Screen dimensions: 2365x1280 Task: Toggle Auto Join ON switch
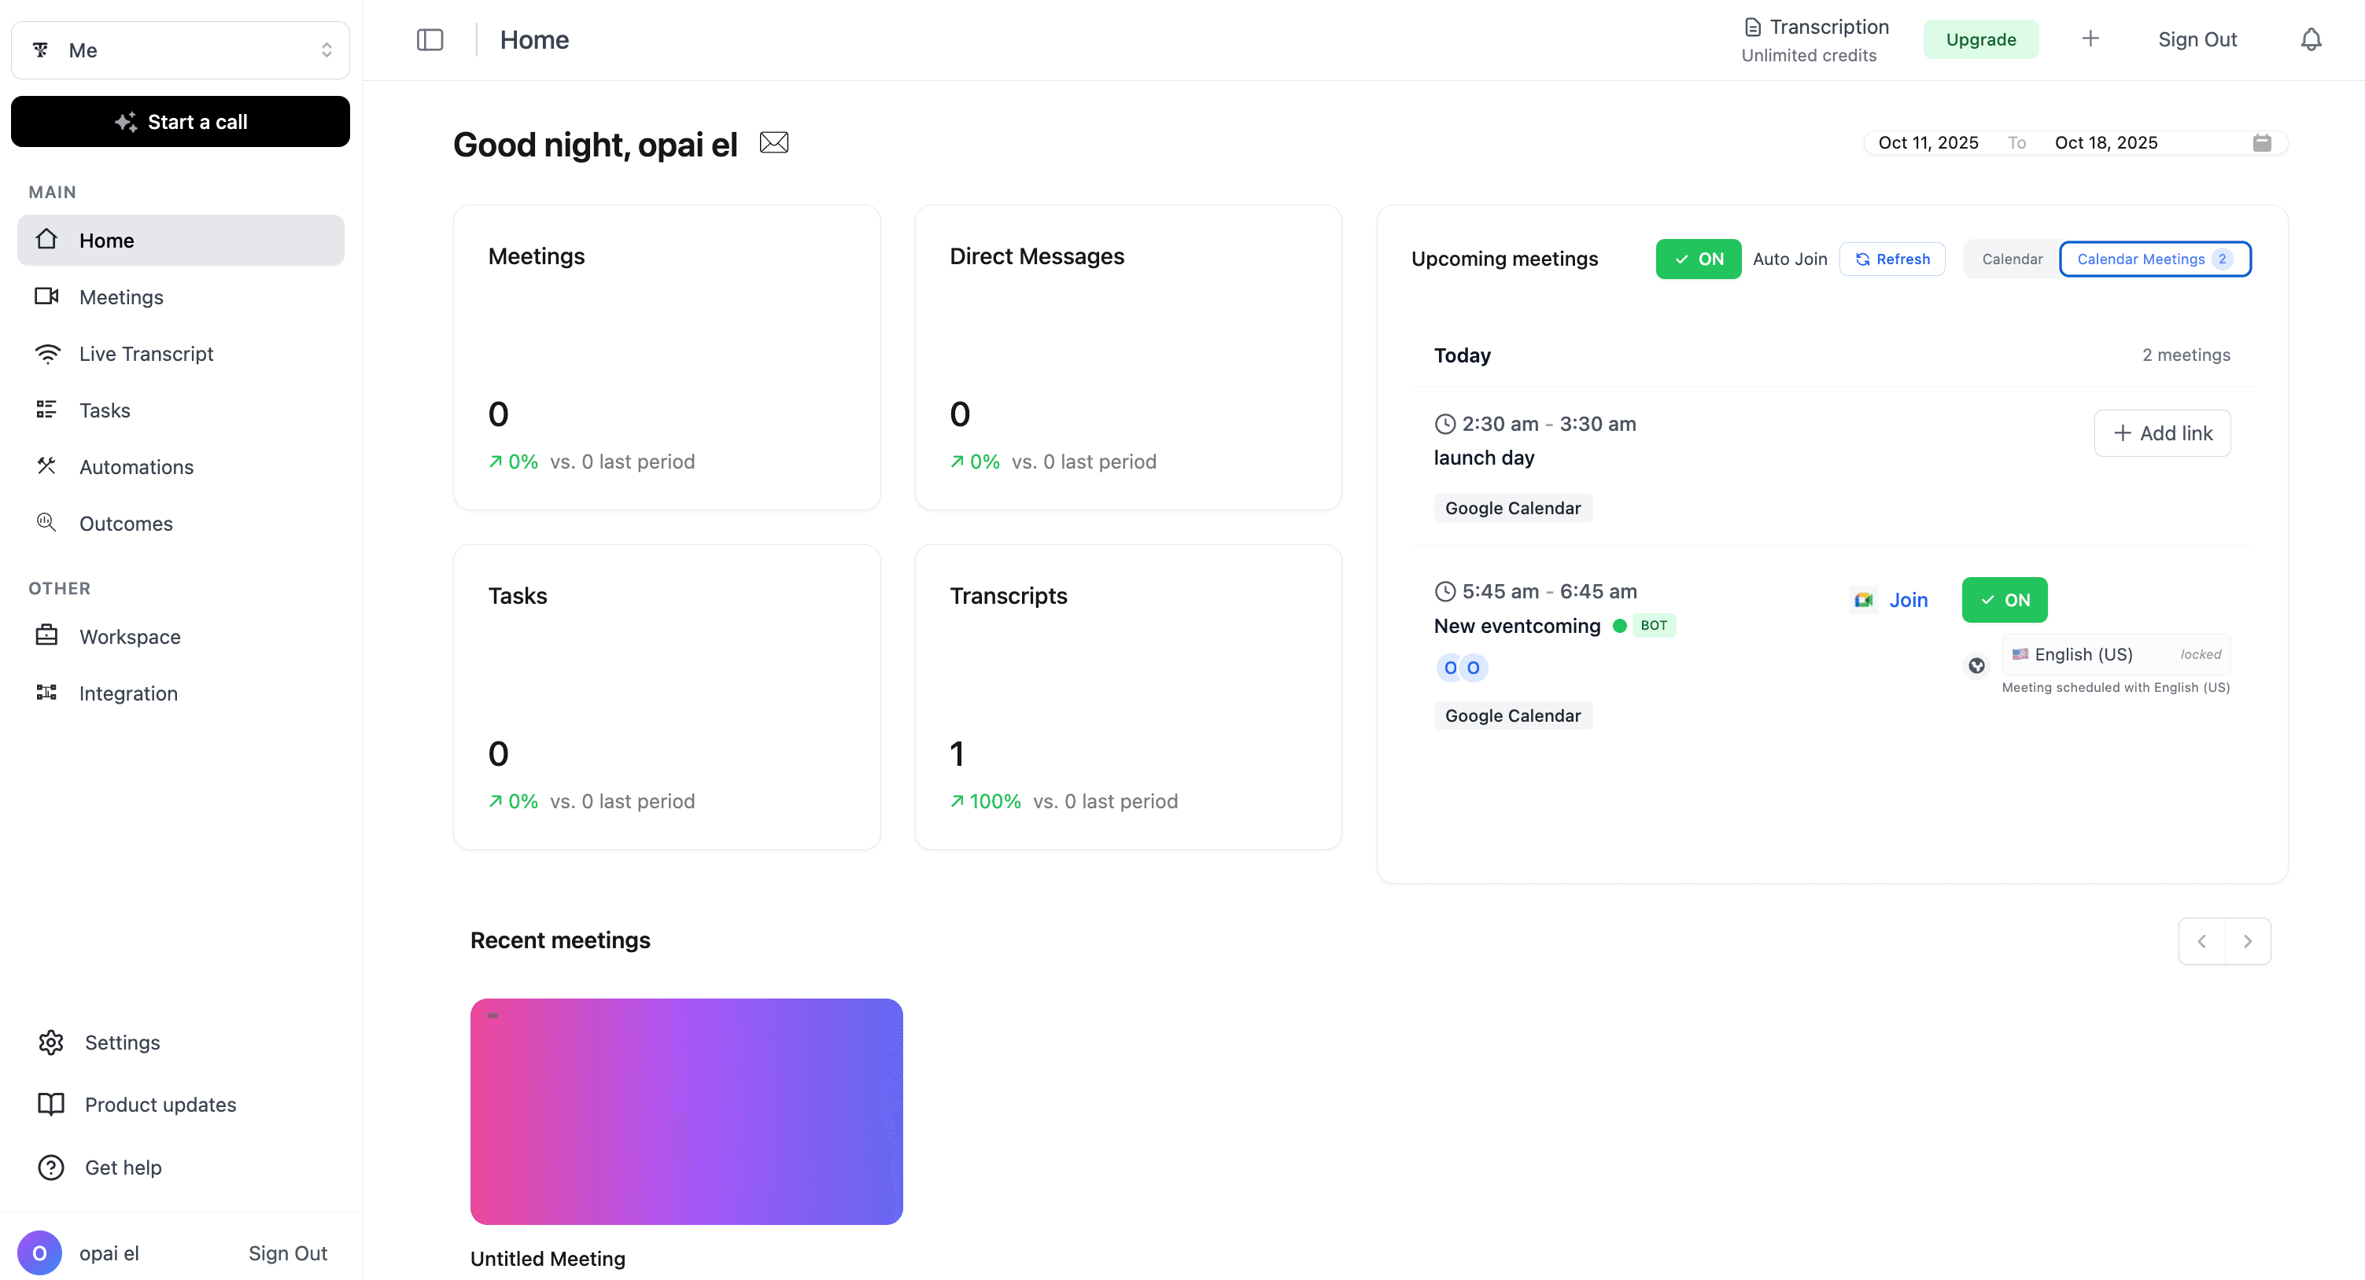click(x=1698, y=259)
